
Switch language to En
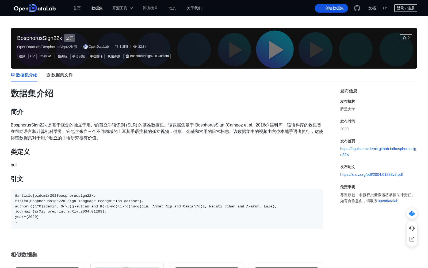[x=385, y=8]
